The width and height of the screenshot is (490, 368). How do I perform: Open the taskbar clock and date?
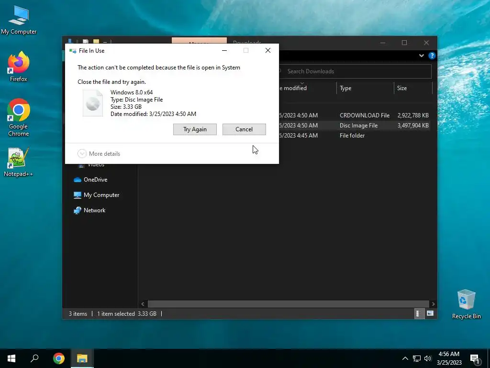[449, 358]
